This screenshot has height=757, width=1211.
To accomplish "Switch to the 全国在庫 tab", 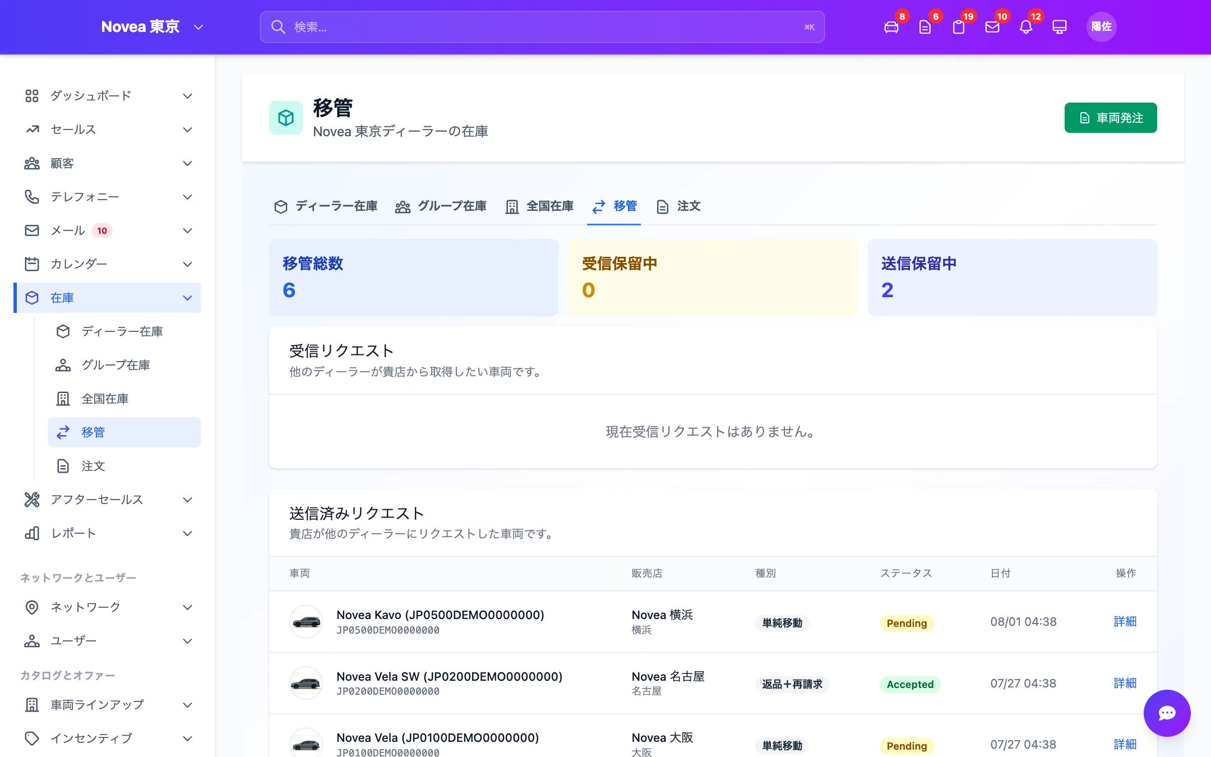I will [539, 206].
